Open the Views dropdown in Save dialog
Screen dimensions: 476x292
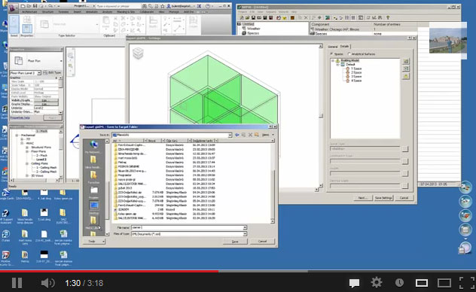267,135
